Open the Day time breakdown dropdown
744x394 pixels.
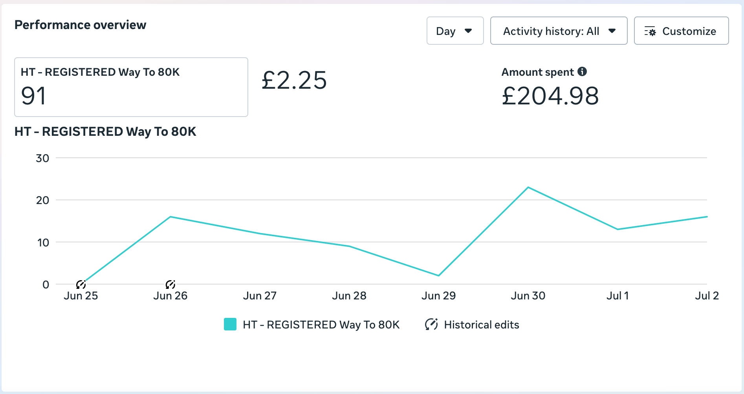[x=454, y=31]
